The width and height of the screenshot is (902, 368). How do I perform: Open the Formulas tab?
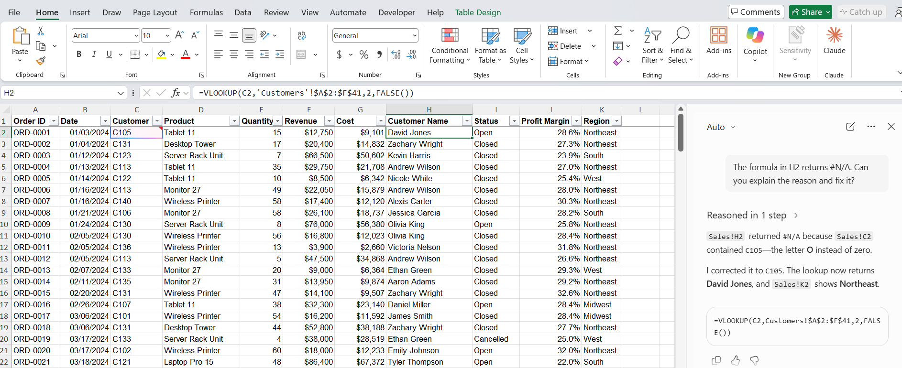(206, 12)
